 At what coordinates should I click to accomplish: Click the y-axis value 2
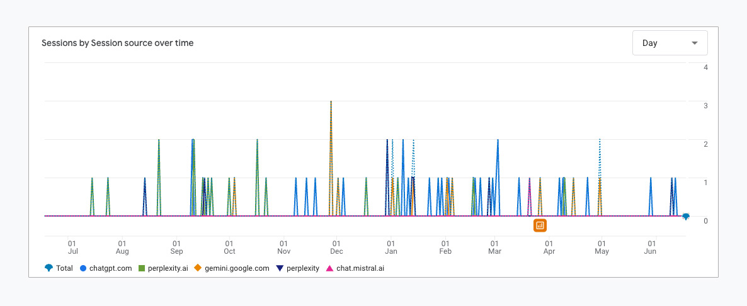click(x=705, y=144)
